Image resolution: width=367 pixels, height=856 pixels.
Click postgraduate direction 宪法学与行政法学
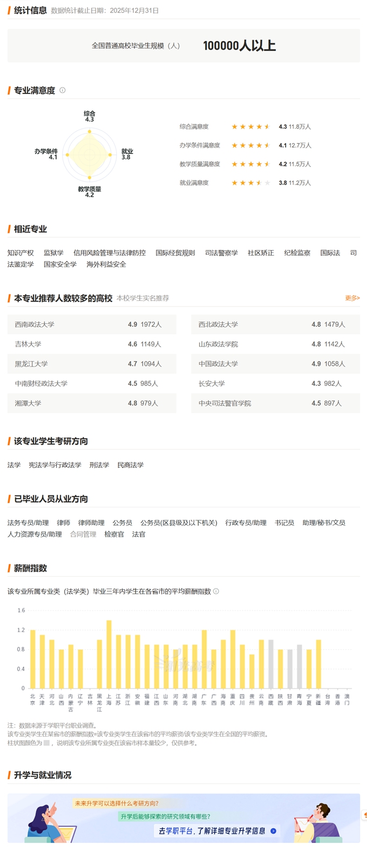click(55, 465)
